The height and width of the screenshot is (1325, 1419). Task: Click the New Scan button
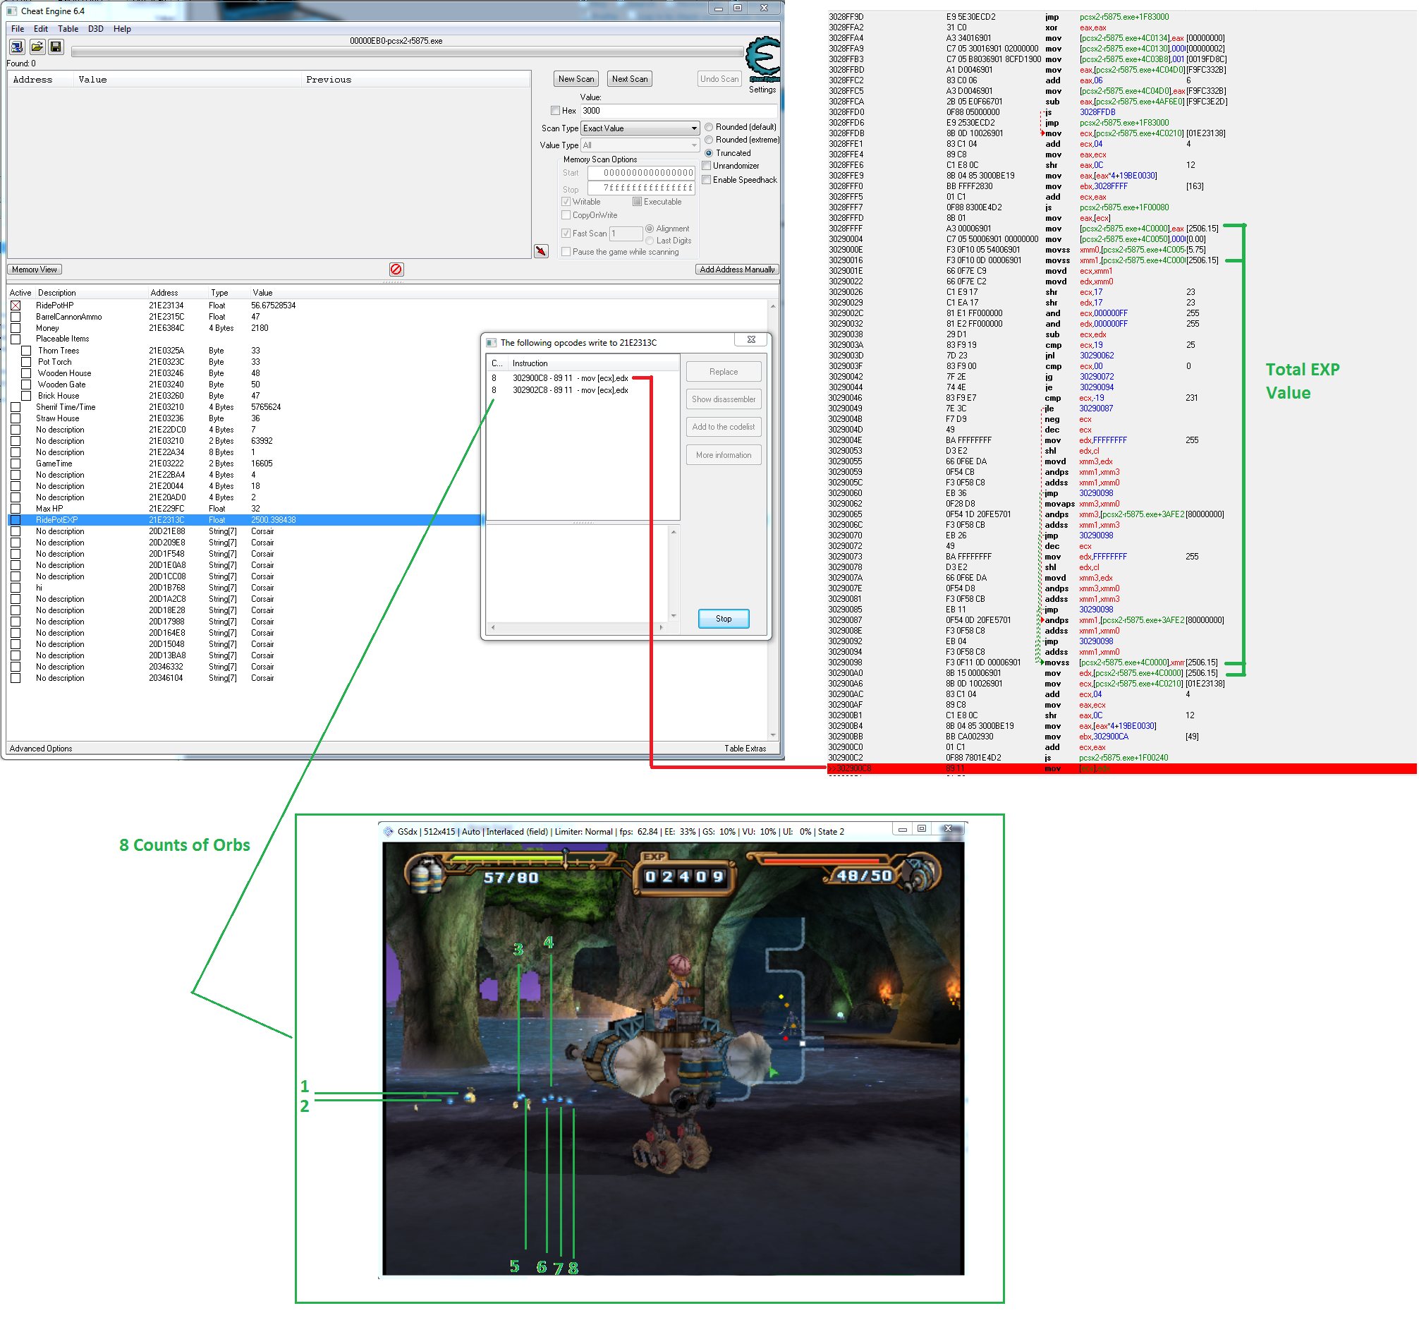click(x=575, y=78)
